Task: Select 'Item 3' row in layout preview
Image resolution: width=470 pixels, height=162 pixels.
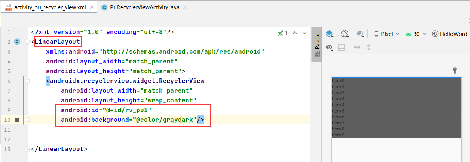Action: pos(396,99)
